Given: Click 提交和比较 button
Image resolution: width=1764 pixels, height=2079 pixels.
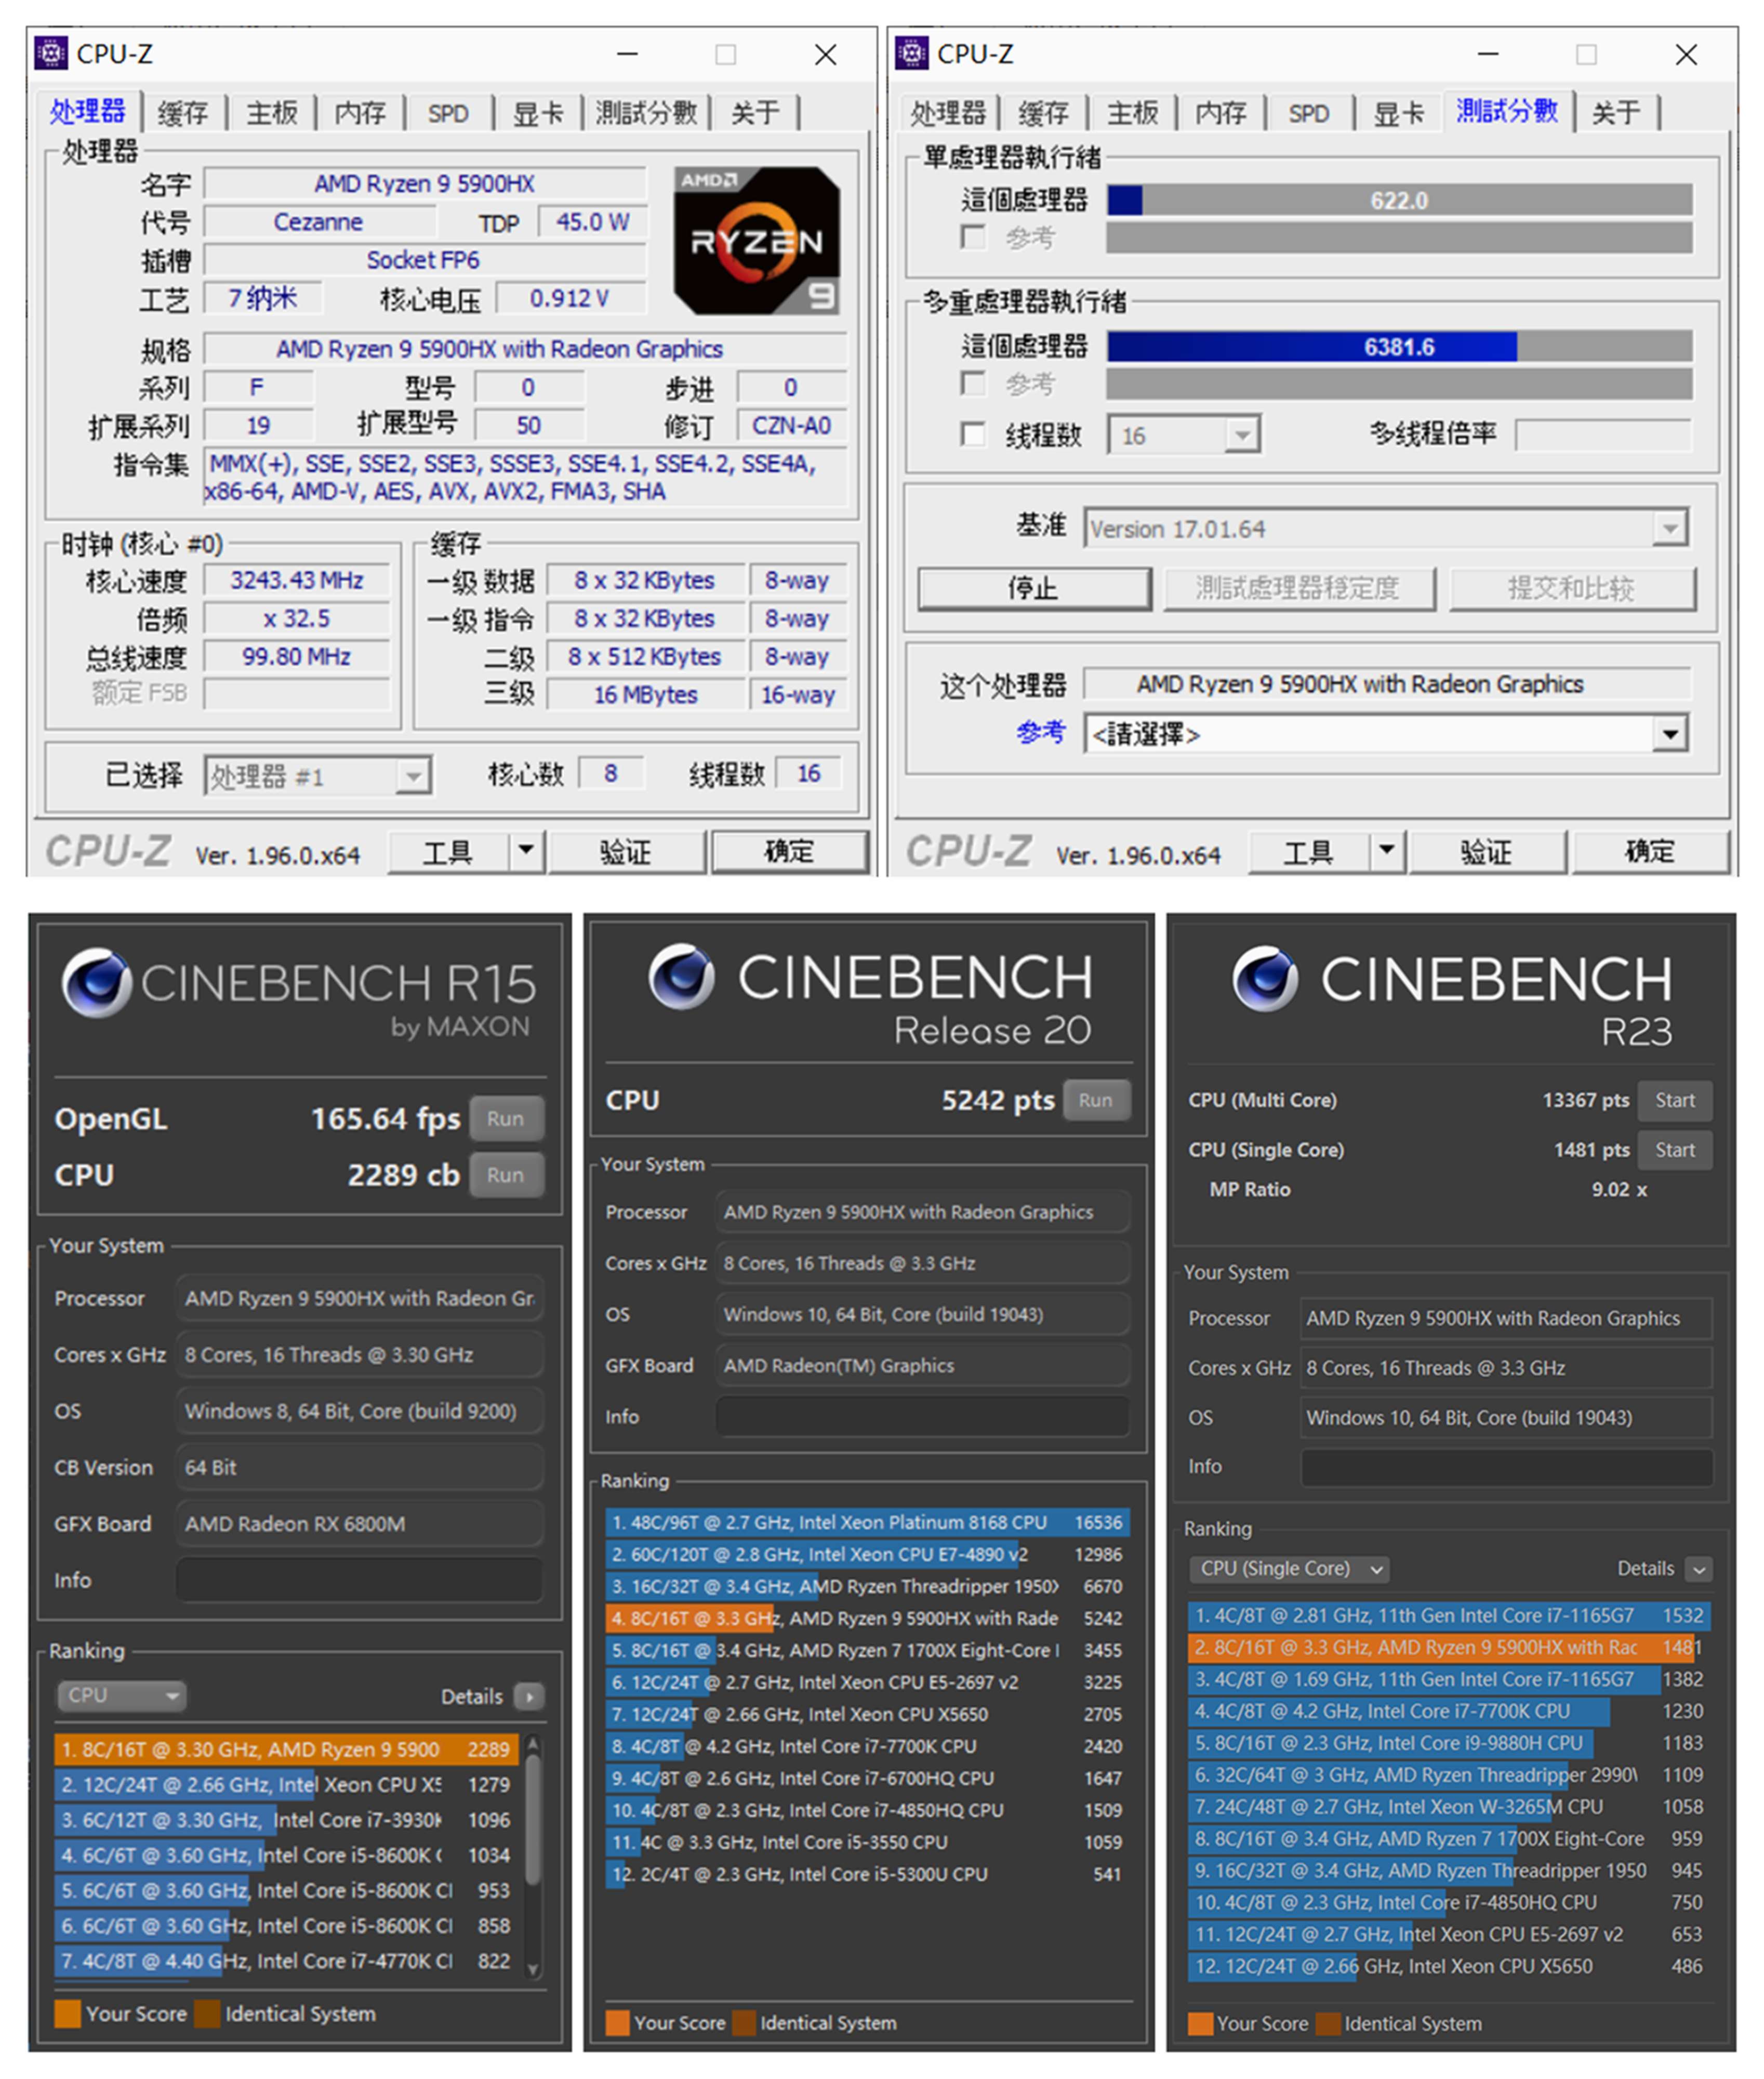Looking at the screenshot, I should pyautogui.click(x=1572, y=588).
